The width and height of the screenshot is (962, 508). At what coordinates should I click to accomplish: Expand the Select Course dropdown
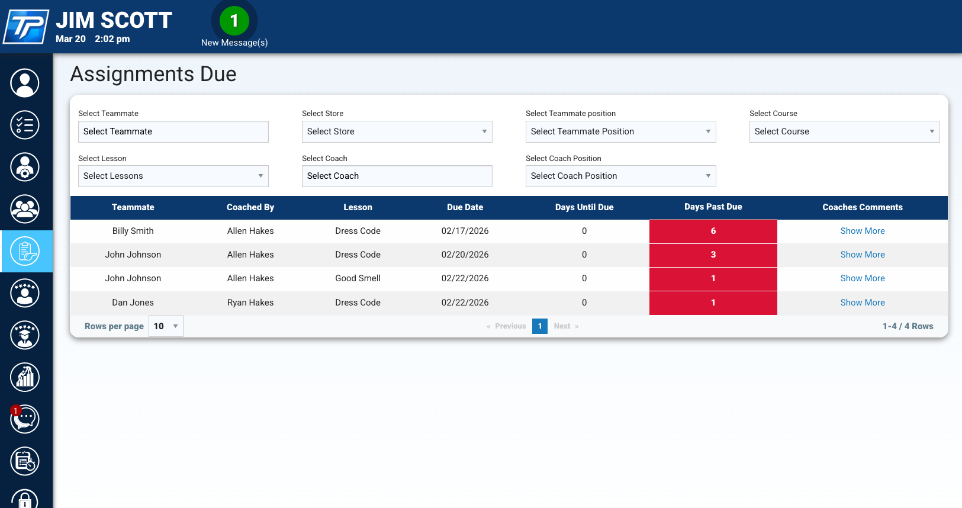845,131
